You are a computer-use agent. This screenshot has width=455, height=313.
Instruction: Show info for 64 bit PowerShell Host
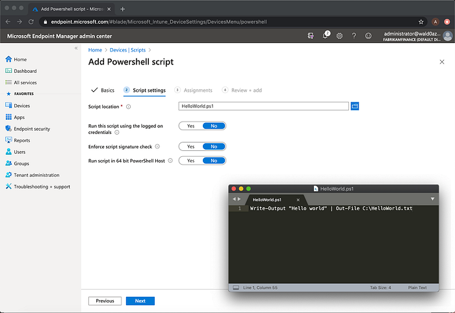pos(170,161)
